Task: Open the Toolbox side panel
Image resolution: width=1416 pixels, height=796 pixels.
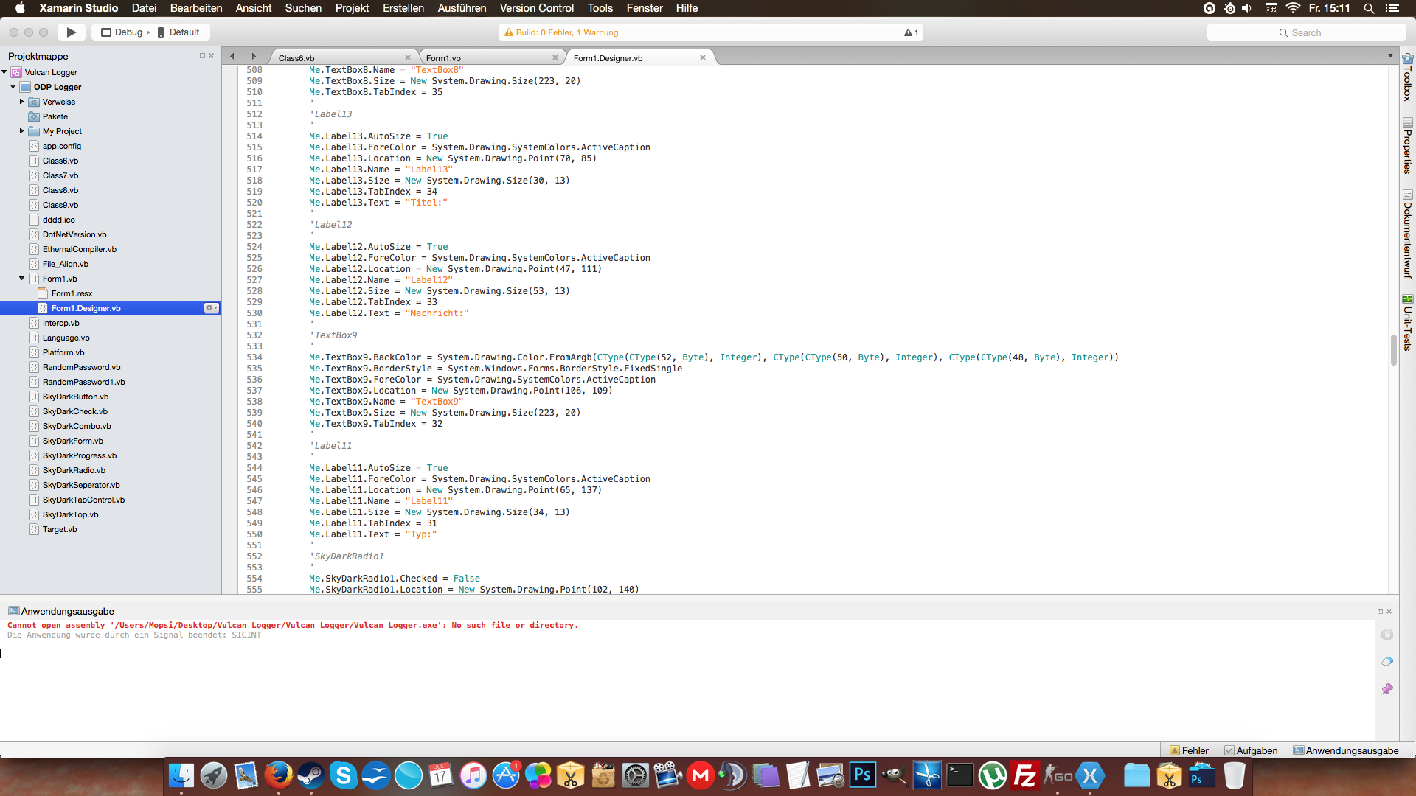Action: click(x=1407, y=78)
